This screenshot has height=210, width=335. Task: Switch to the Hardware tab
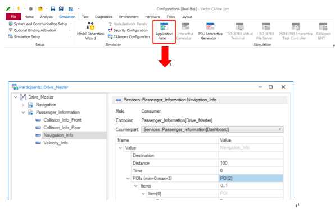(152, 17)
